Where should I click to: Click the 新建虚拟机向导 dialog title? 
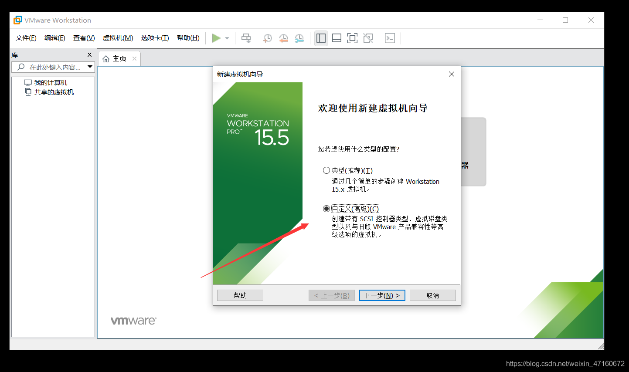point(240,74)
